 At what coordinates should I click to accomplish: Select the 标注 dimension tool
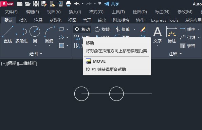(x=172, y=35)
